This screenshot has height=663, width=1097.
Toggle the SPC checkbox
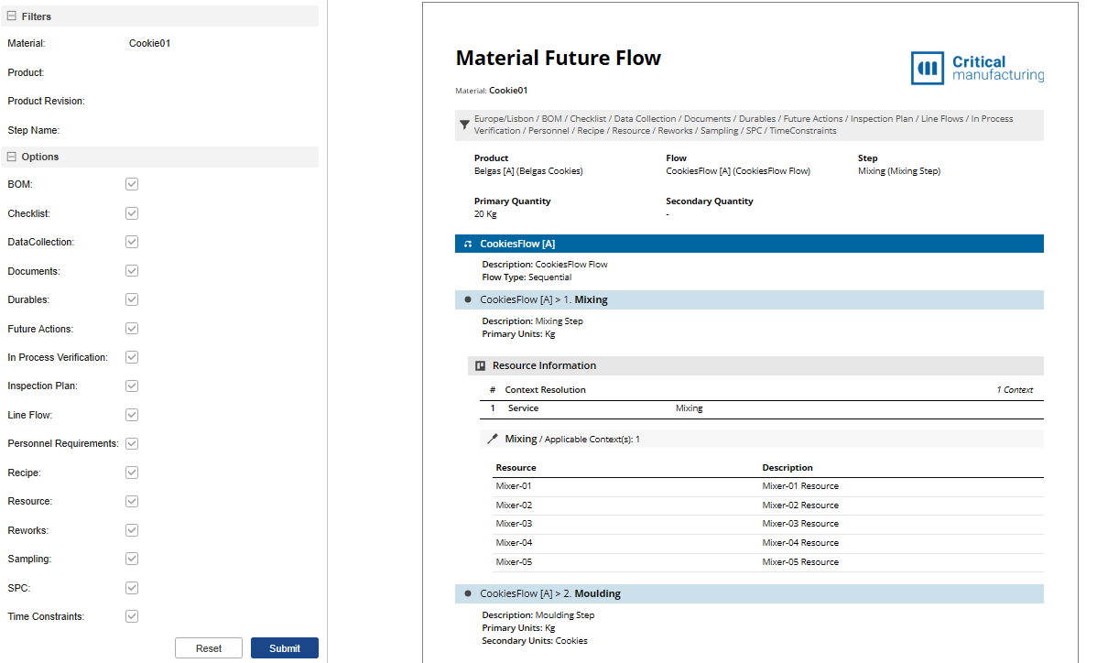[132, 588]
